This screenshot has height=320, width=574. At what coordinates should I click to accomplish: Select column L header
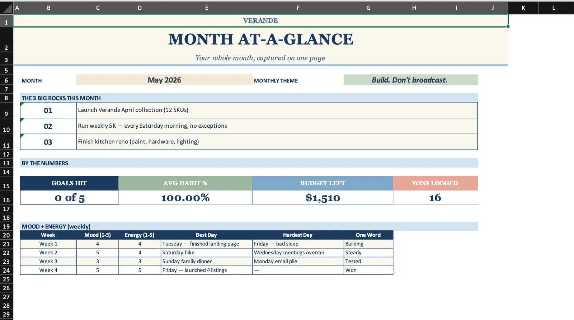554,8
